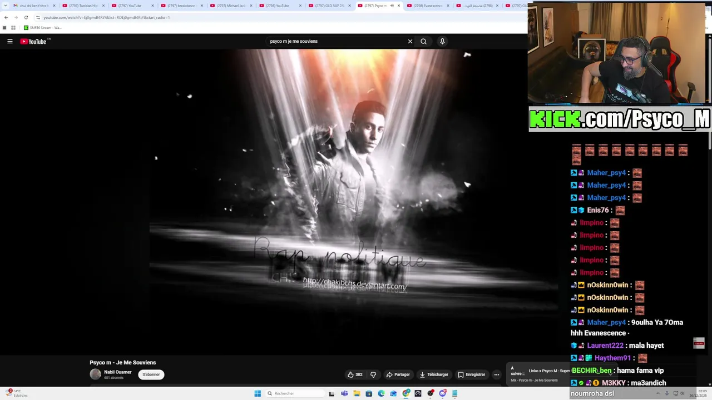Go back with the browser back arrow
Image resolution: width=712 pixels, height=400 pixels.
6,17
